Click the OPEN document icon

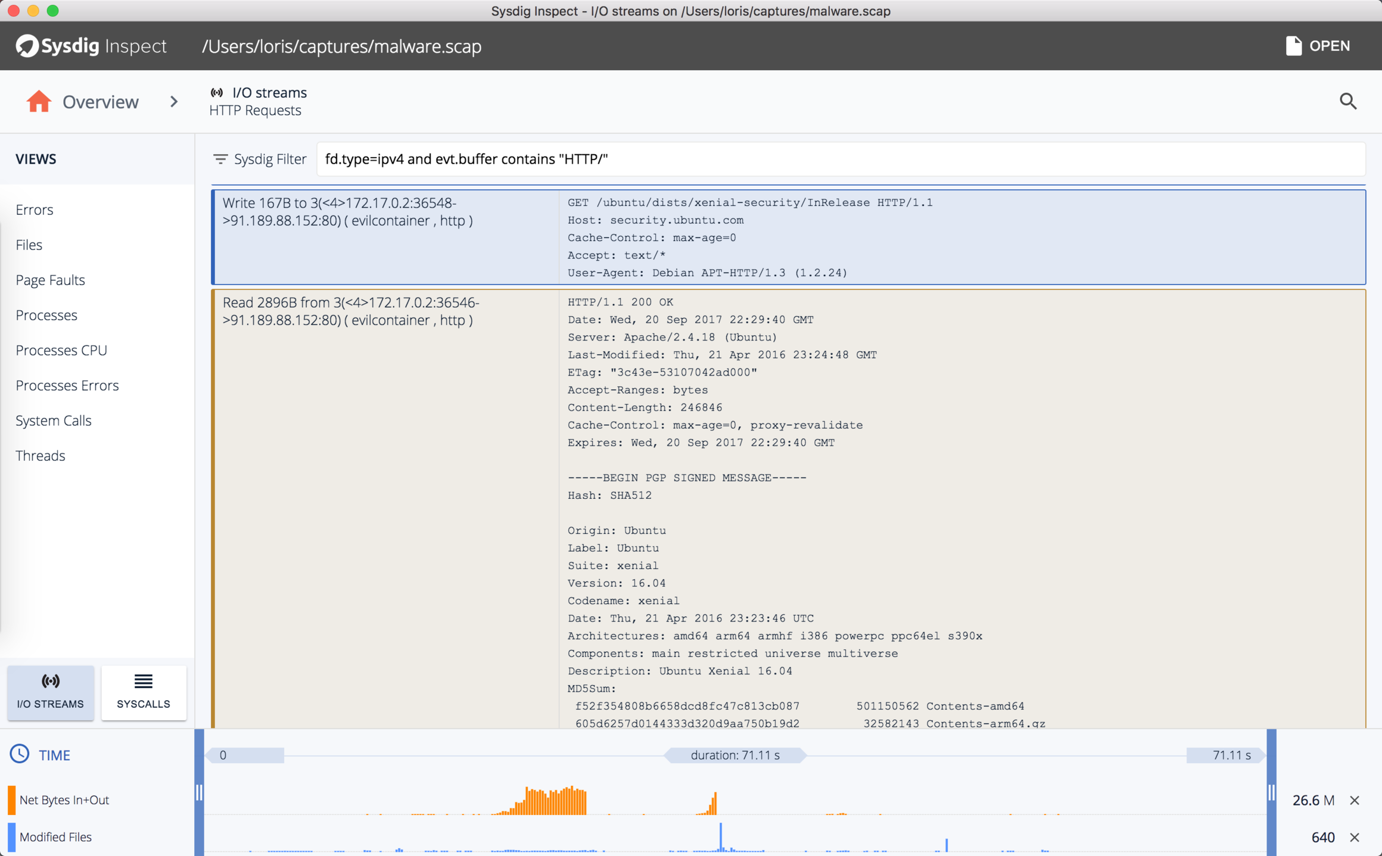pyautogui.click(x=1294, y=45)
